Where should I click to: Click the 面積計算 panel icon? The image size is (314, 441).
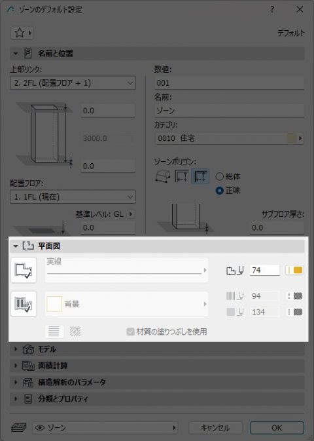coord(28,366)
